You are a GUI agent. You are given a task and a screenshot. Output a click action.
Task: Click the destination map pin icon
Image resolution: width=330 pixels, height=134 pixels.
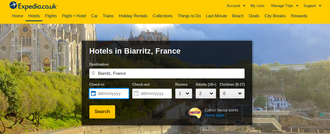(x=93, y=73)
